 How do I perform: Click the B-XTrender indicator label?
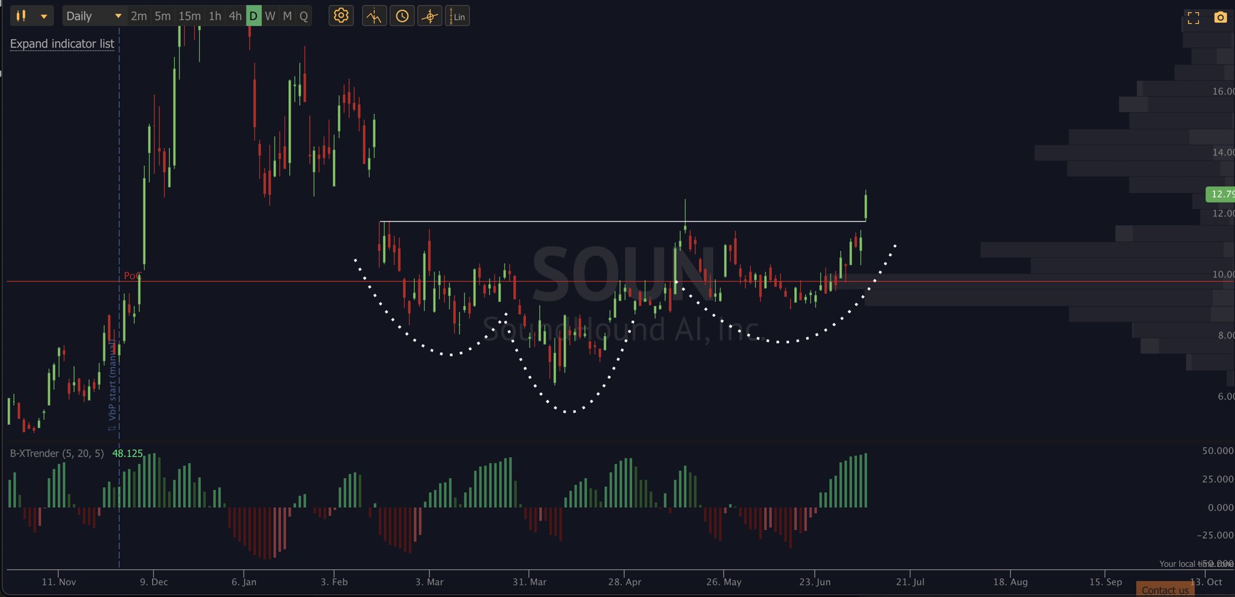[57, 453]
